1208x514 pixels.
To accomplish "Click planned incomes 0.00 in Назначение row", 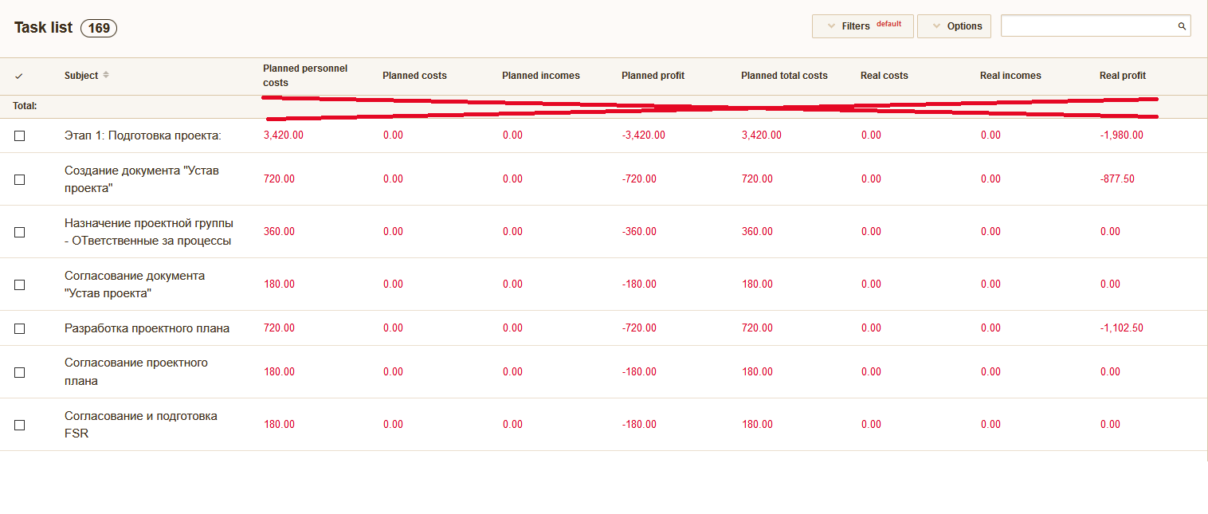I will 512,232.
